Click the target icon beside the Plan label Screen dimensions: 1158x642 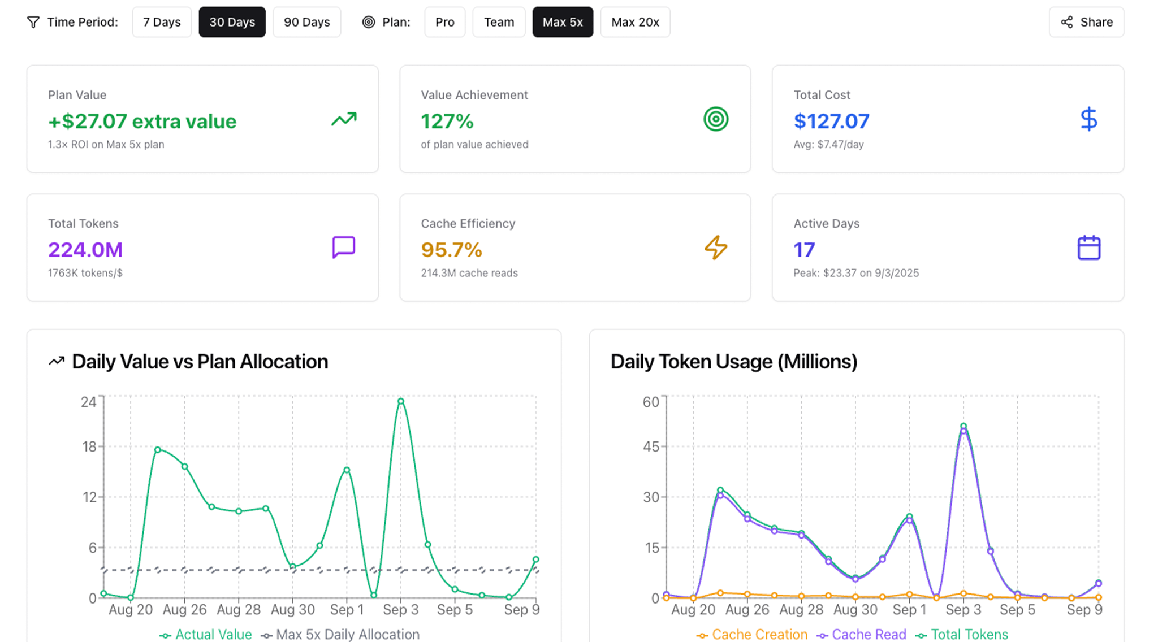[x=369, y=22]
